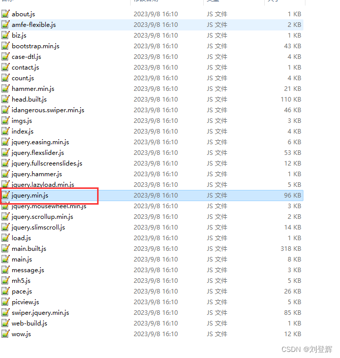Select the pace.js file name
This screenshot has width=340, height=358.
pos(22,291)
